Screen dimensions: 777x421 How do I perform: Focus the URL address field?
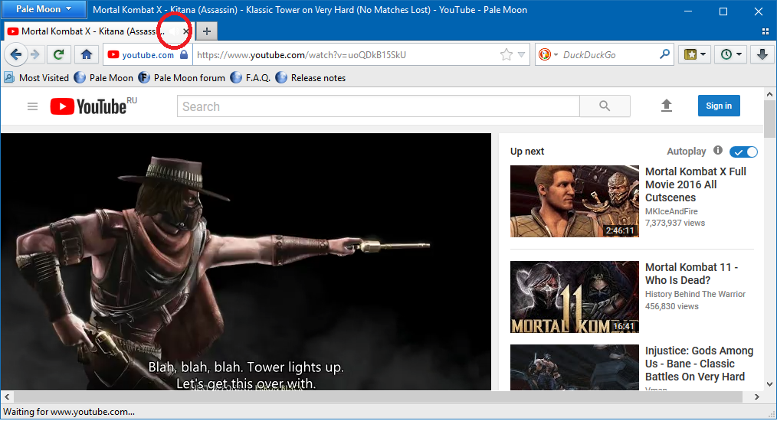tap(347, 54)
